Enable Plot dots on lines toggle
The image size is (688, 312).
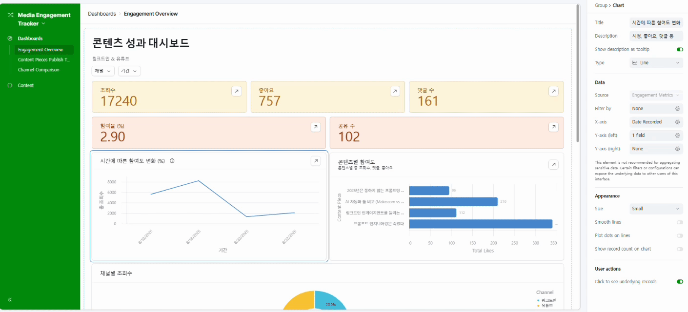click(680, 235)
